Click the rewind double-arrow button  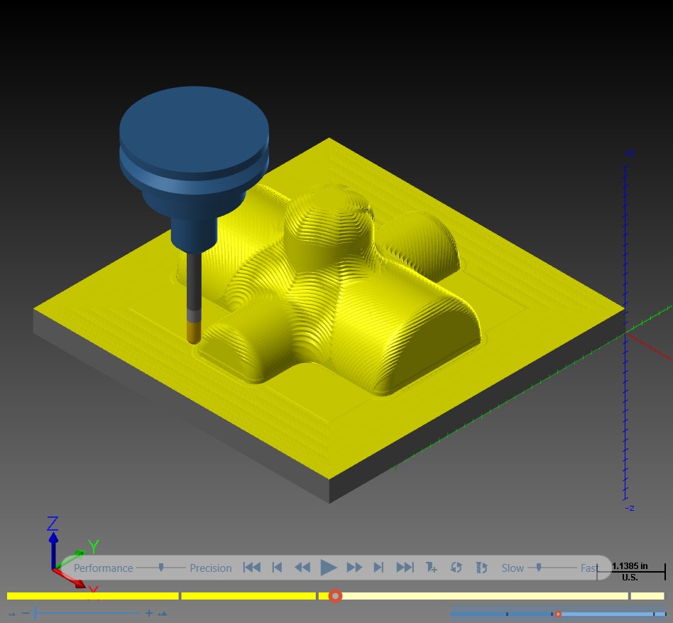pyautogui.click(x=302, y=568)
